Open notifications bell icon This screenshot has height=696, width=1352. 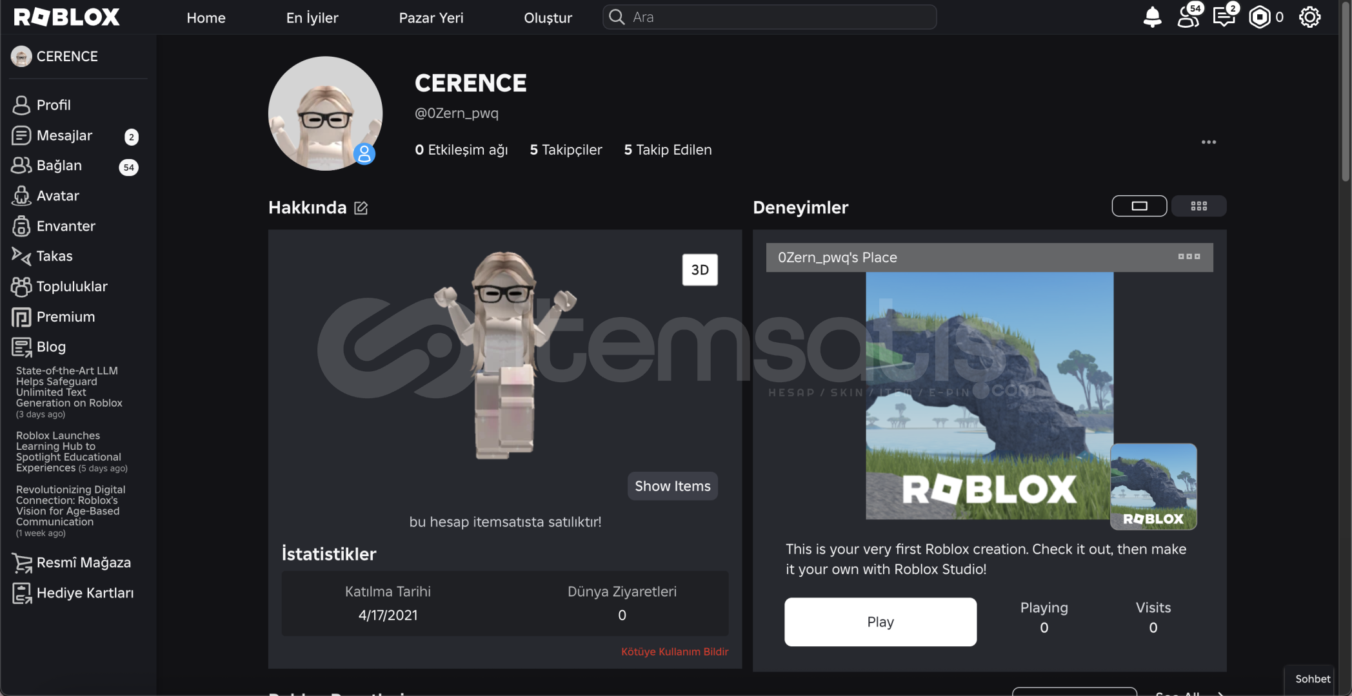click(1152, 17)
